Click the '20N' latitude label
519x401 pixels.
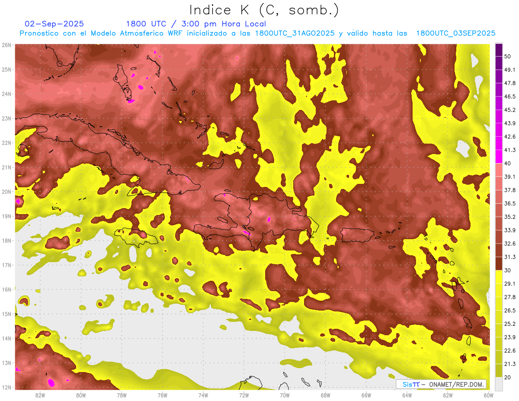(x=6, y=192)
